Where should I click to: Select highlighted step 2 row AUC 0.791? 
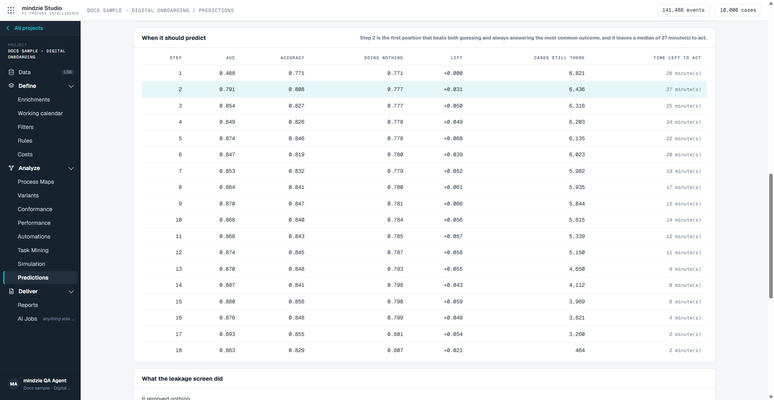tap(424, 89)
